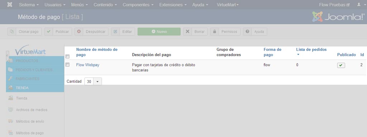
Task: Open the Cantidad 30 dropdown
Action: point(93,81)
